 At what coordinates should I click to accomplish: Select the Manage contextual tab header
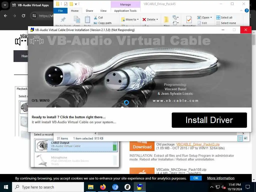pyautogui.click(x=125, y=4)
